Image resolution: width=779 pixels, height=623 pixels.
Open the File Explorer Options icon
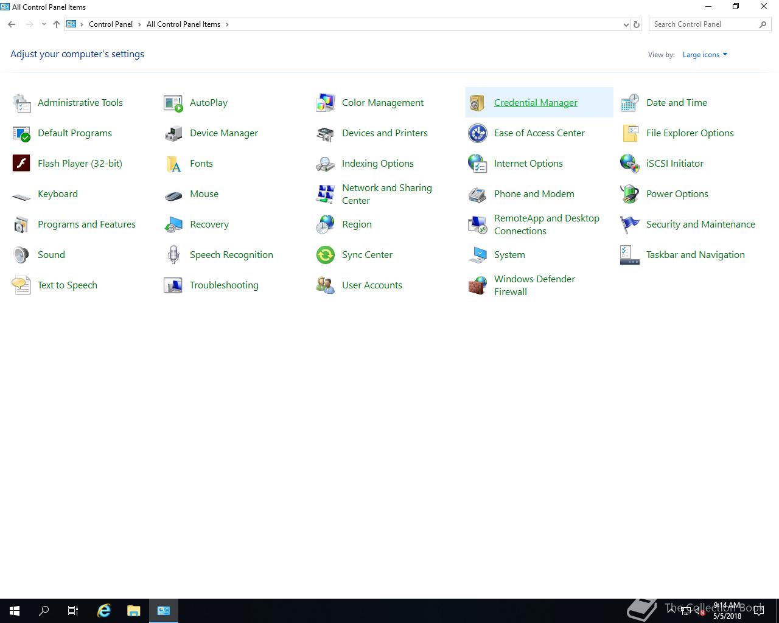(630, 133)
